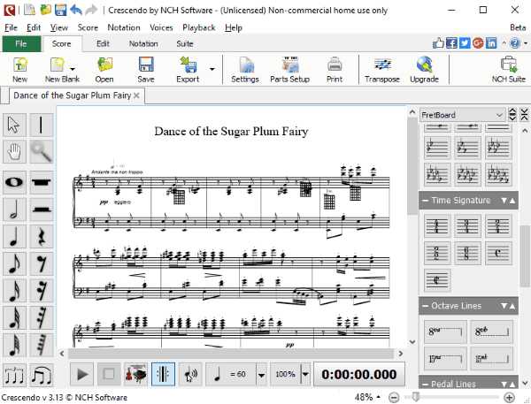531x404 pixels.
Task: Open the Playback menu
Action: pos(199,27)
